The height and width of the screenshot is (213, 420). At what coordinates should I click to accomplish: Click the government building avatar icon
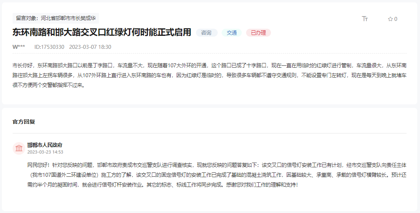pos(19,148)
